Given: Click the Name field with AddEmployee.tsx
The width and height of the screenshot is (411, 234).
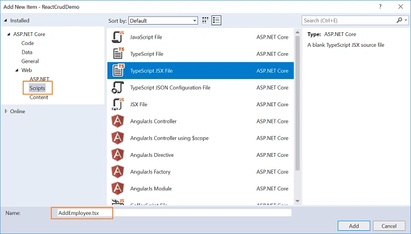Looking at the screenshot, I should point(171,212).
